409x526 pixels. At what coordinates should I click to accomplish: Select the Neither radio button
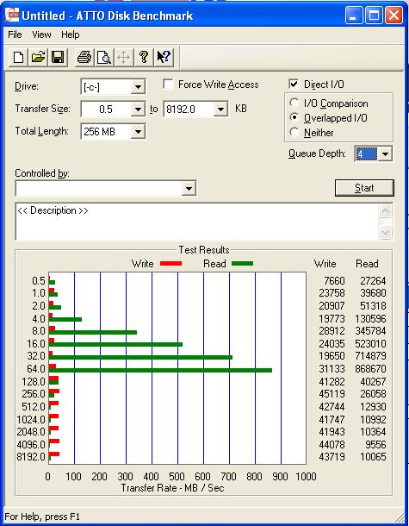(x=294, y=132)
